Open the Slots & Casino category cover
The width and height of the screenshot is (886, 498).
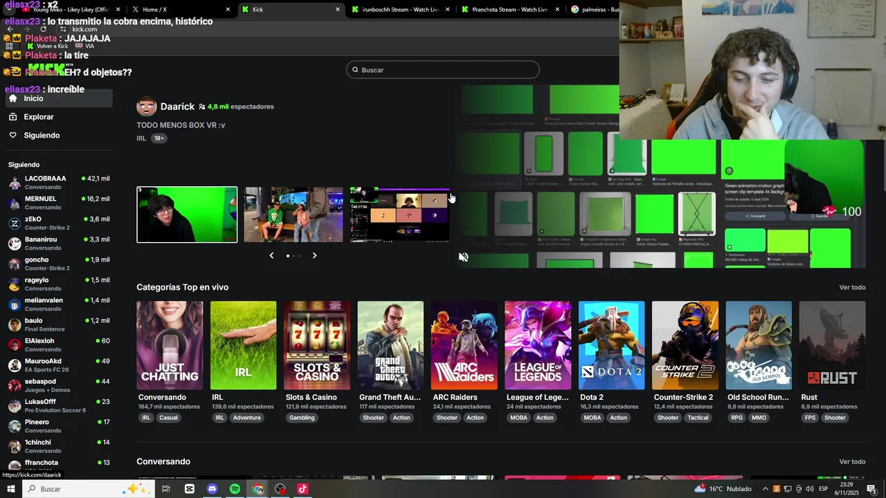coord(317,345)
